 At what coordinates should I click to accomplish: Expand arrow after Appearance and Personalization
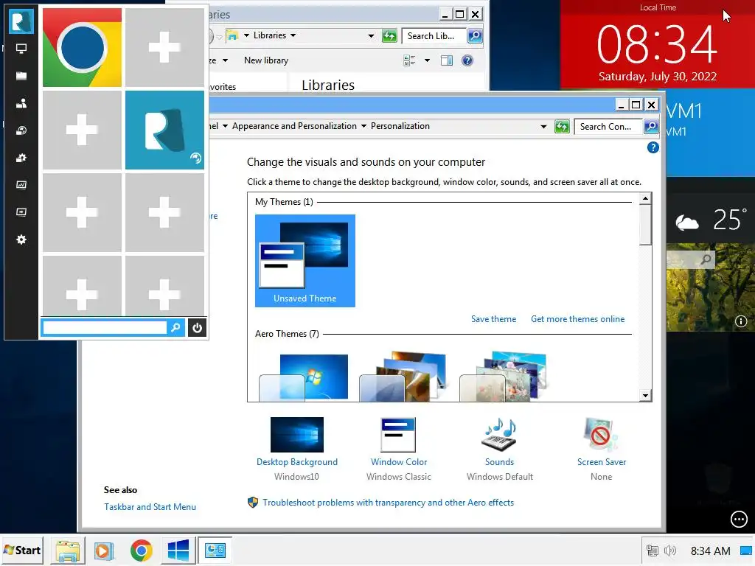(364, 126)
